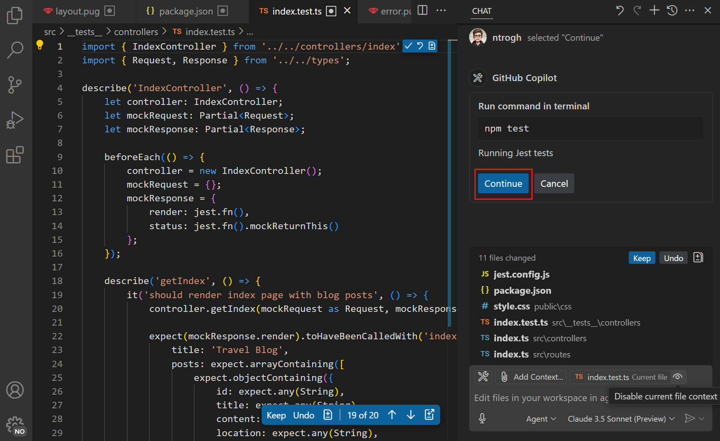
Task: Toggle the split editor layout icon
Action: pyautogui.click(x=422, y=10)
